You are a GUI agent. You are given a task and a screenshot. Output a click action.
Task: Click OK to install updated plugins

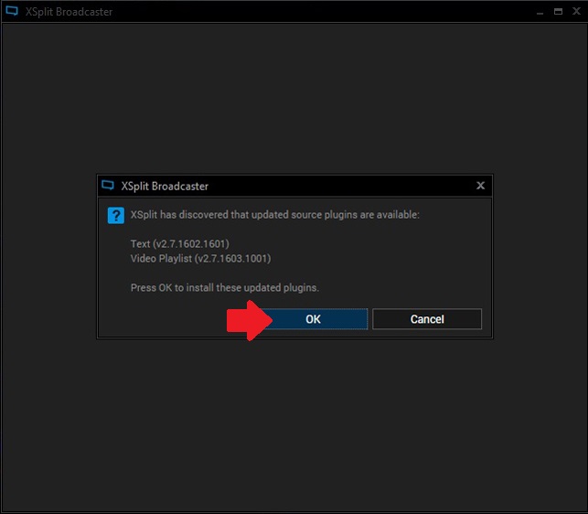(x=313, y=319)
